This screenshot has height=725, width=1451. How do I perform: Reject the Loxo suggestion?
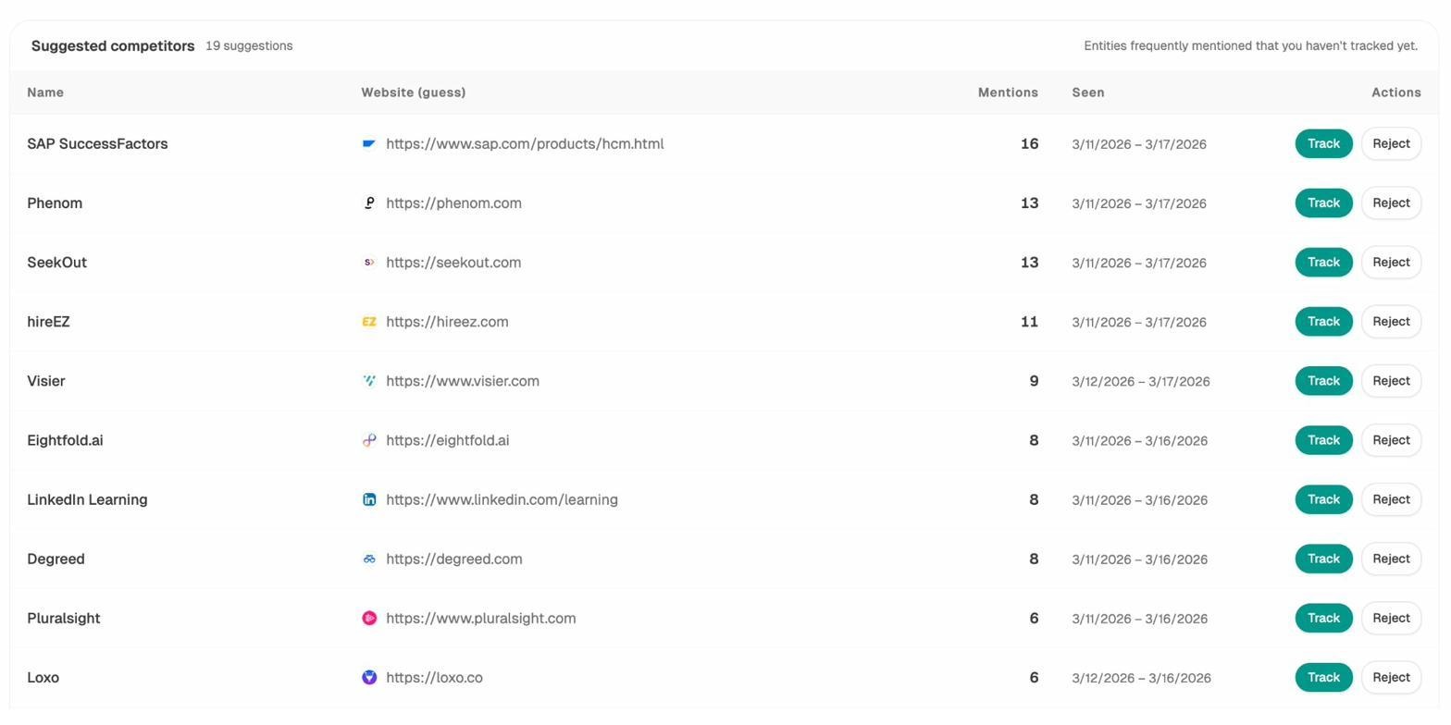pyautogui.click(x=1391, y=678)
